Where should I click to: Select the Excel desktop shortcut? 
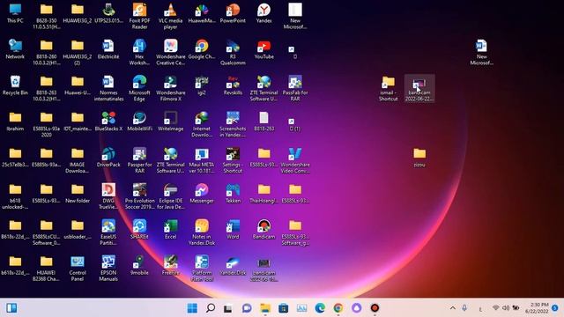170,229
